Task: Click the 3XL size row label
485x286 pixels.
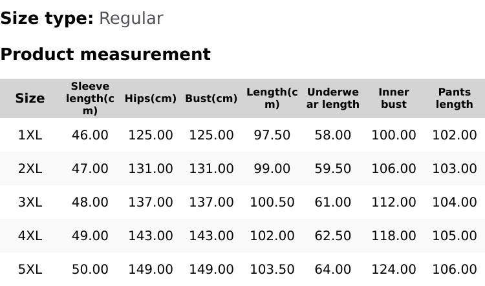Action: click(x=30, y=202)
